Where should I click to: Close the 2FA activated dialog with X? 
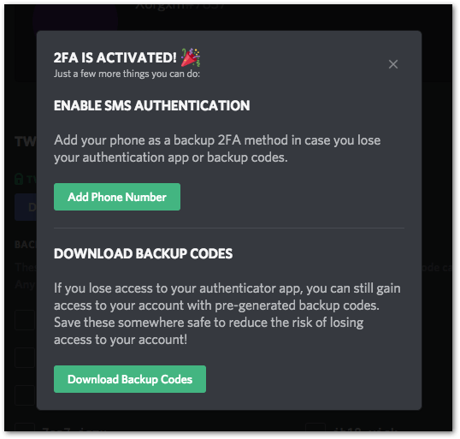(x=393, y=64)
